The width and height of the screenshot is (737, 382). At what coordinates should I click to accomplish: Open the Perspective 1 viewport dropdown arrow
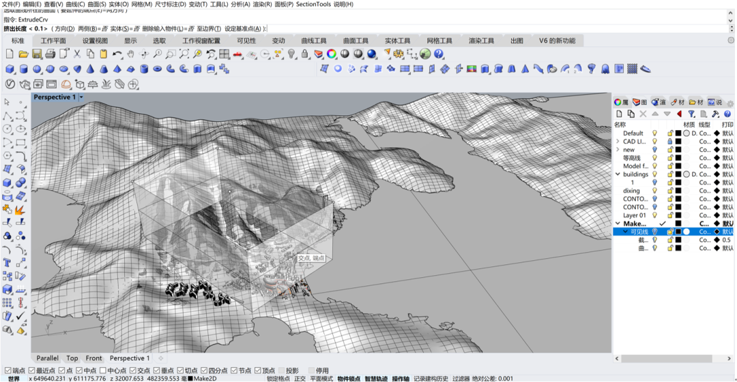(81, 97)
